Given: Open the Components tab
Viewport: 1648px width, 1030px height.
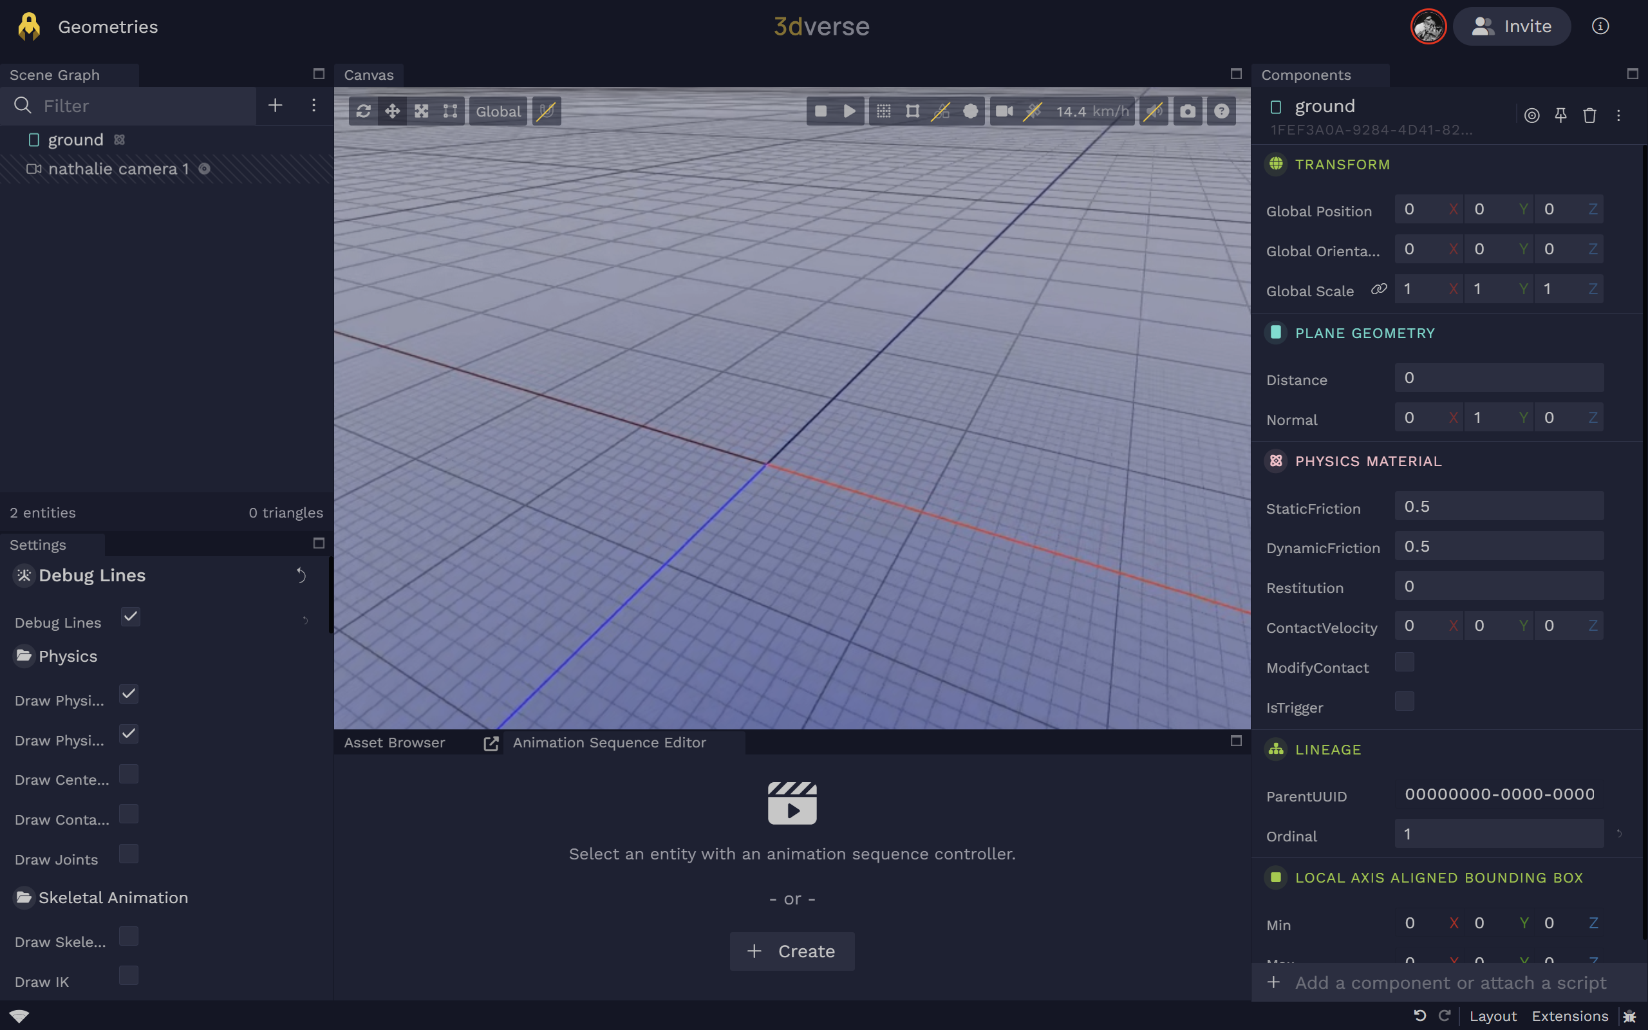Looking at the screenshot, I should (1306, 75).
